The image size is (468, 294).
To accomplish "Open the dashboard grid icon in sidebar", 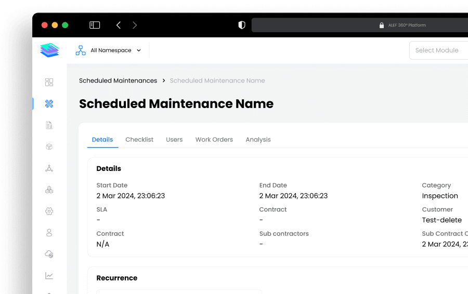I will tap(49, 82).
